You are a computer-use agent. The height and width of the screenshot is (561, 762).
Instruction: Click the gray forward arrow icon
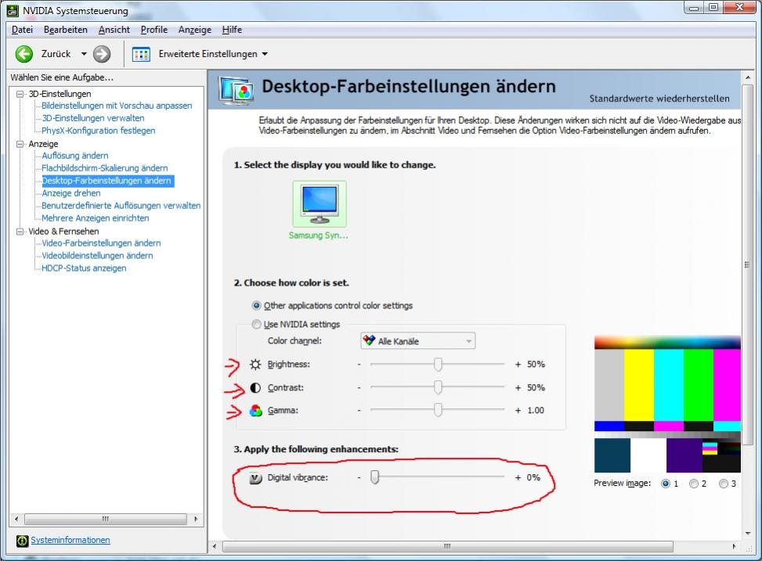click(102, 54)
